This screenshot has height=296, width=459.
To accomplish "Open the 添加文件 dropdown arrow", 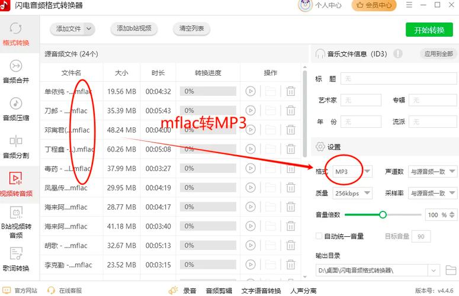I will [89, 28].
